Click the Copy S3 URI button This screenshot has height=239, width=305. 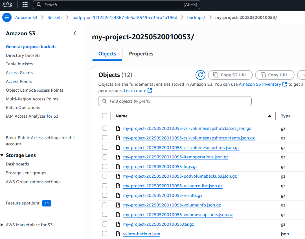coord(230,75)
